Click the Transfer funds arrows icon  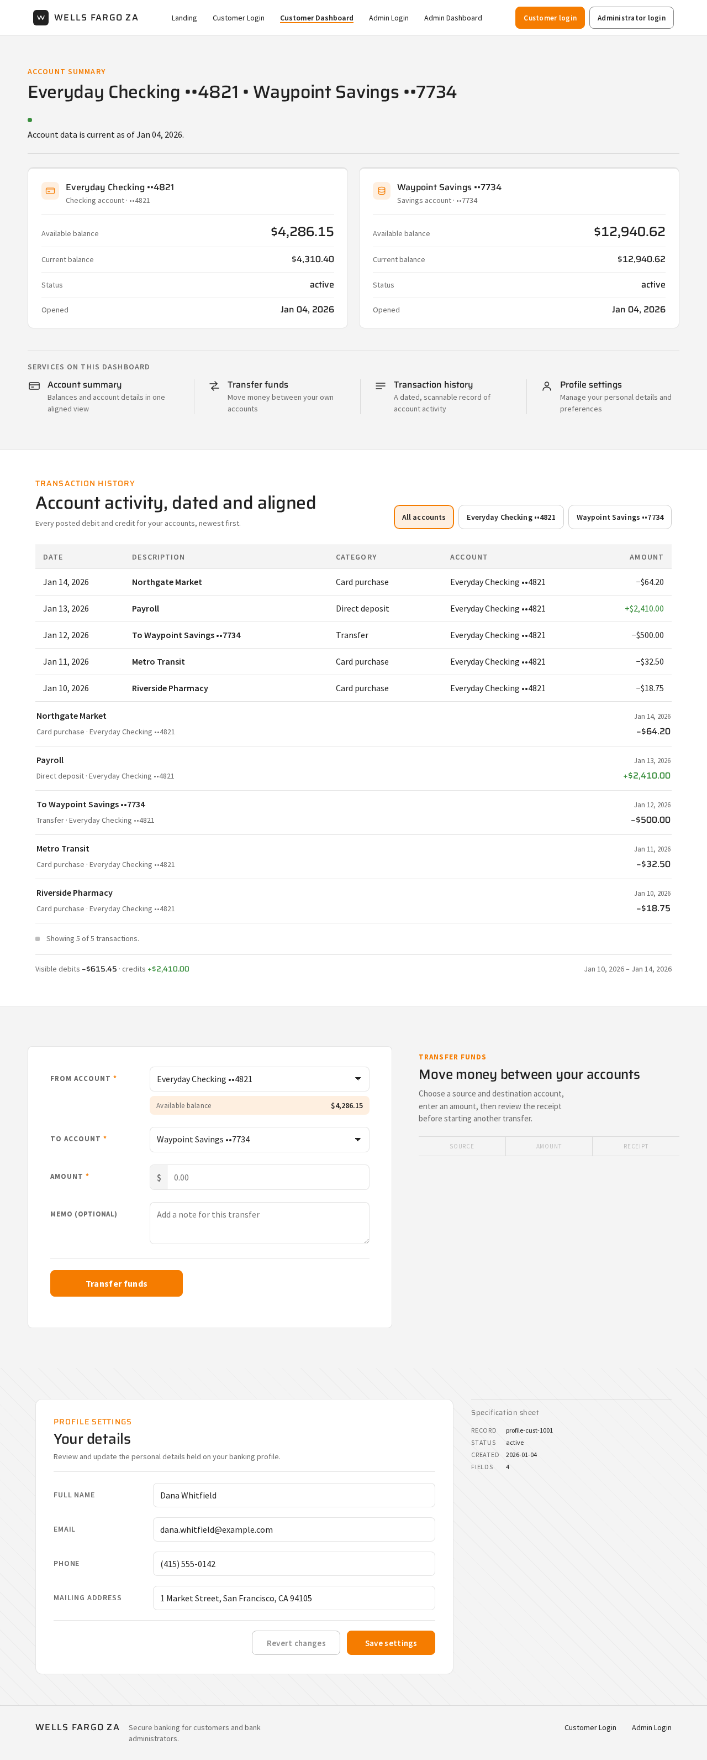[214, 386]
